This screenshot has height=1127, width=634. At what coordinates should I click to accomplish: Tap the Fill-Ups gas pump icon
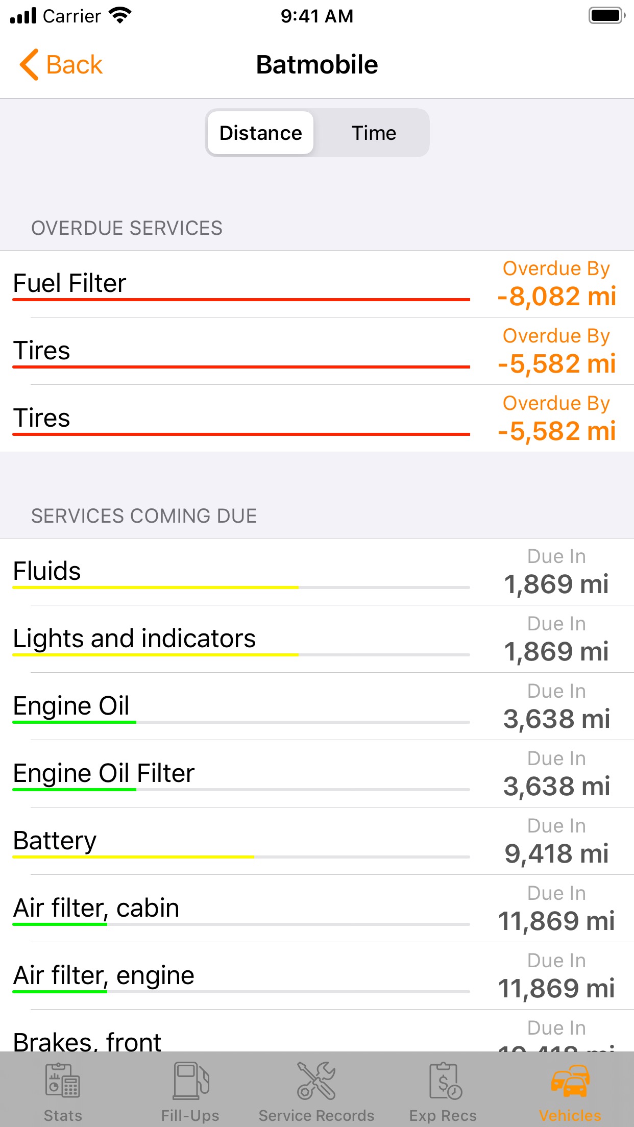point(190,1080)
